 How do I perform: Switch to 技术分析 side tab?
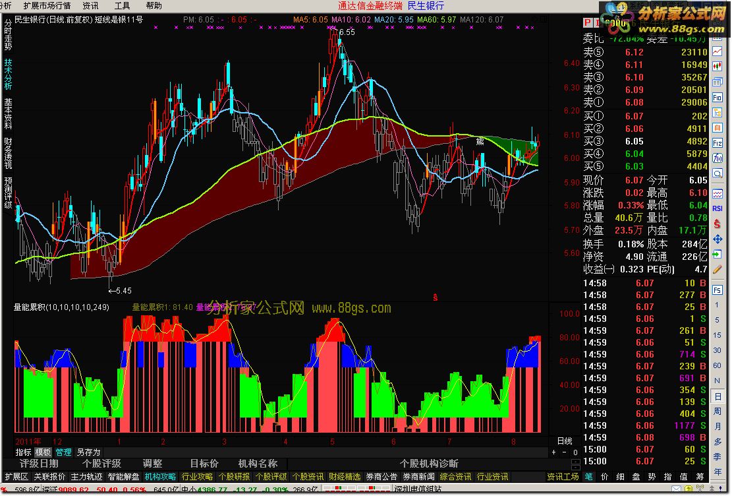click(x=8, y=74)
